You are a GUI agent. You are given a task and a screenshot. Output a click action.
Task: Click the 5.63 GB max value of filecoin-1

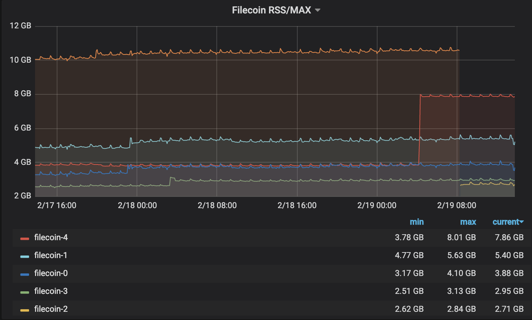[461, 255]
